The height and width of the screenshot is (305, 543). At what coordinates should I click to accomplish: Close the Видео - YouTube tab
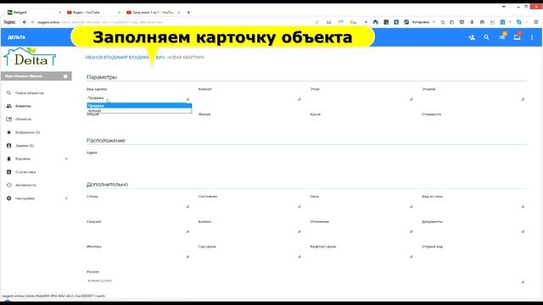click(x=119, y=13)
